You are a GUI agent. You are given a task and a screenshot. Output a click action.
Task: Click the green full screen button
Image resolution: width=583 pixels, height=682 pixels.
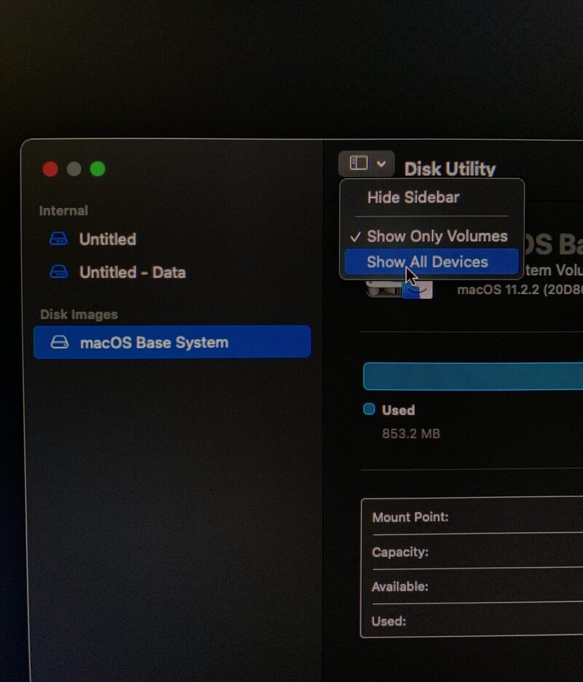(98, 168)
